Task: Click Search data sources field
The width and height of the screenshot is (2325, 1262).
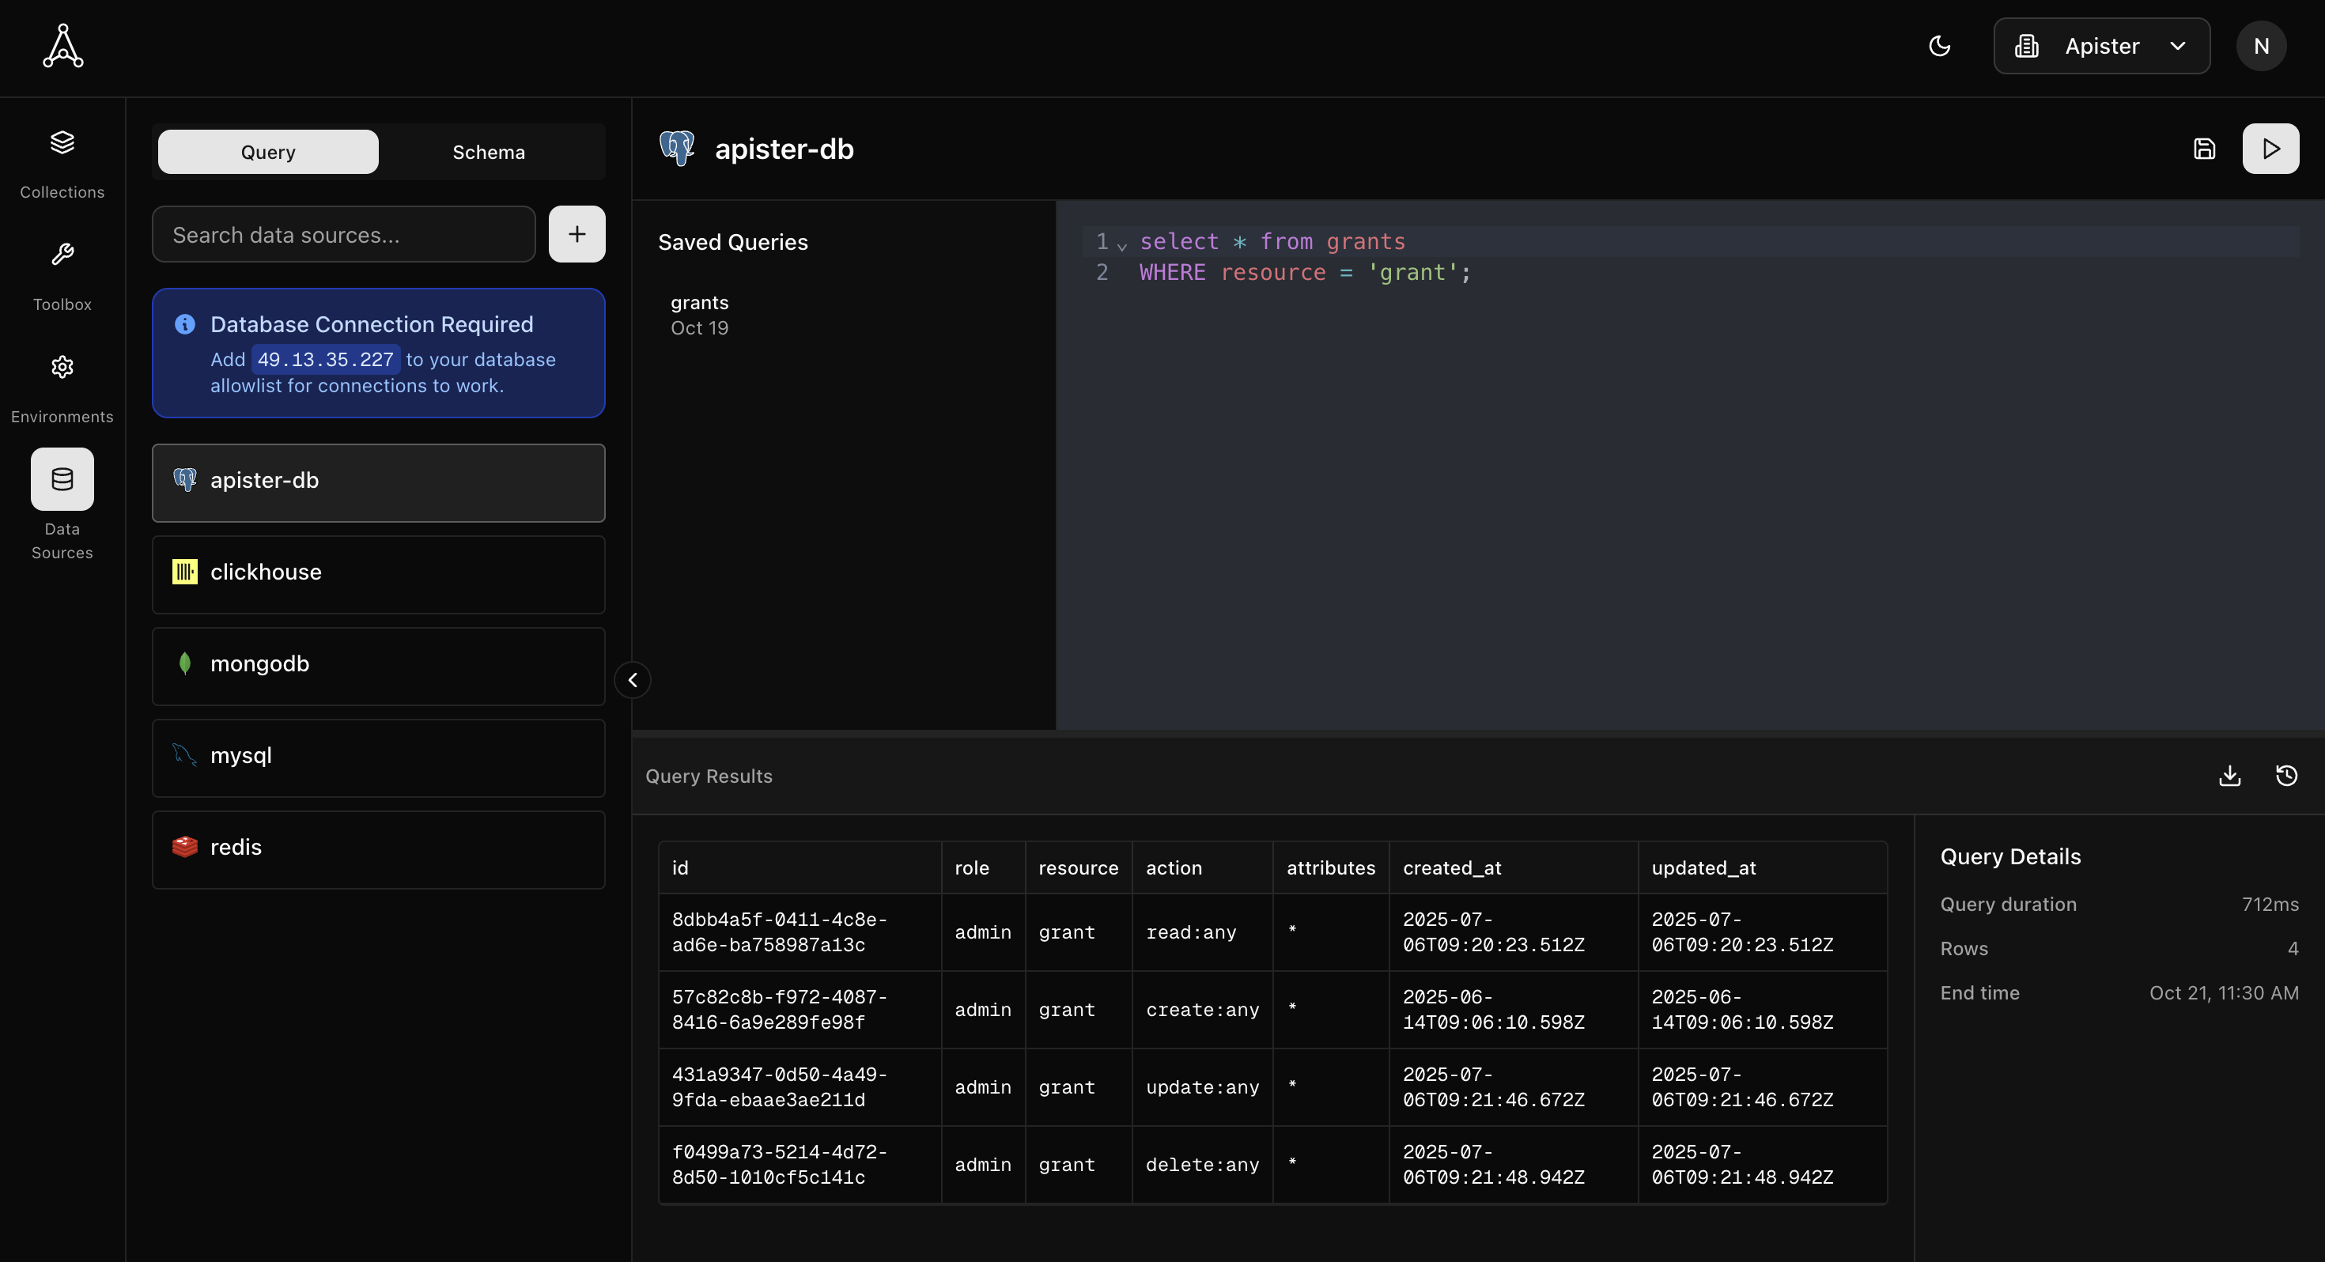Action: 343,235
